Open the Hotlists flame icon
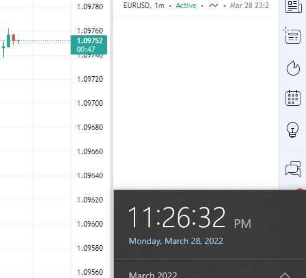The image size is (306, 278). point(293,68)
